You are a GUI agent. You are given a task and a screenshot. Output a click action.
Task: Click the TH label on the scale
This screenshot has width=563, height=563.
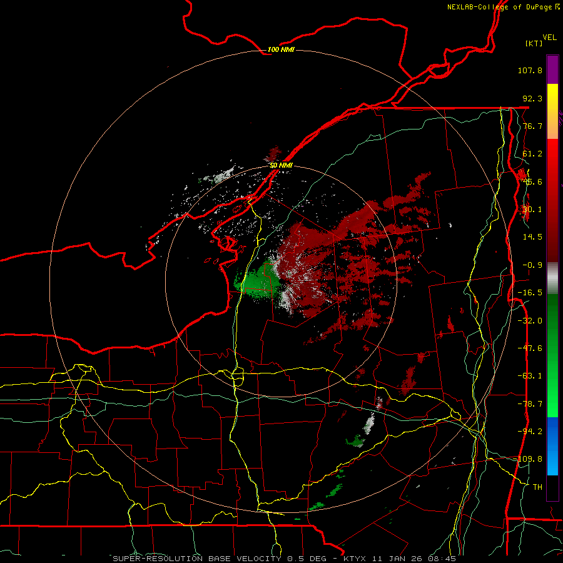coord(537,487)
